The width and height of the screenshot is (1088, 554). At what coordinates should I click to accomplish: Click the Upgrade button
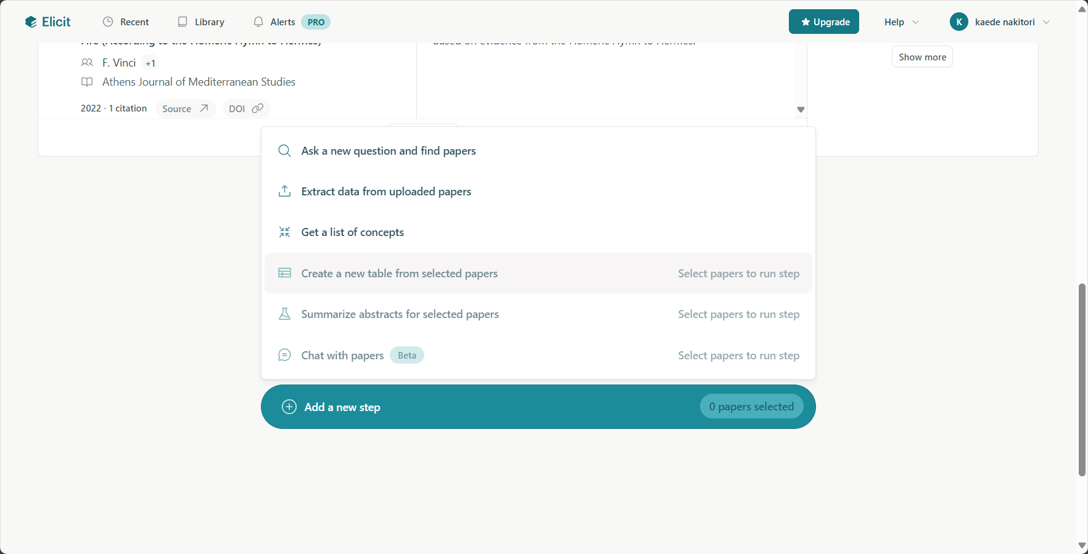824,22
